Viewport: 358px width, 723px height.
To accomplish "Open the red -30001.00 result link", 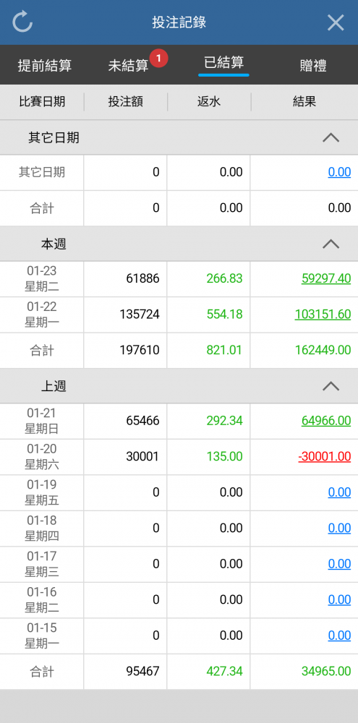I will pyautogui.click(x=324, y=456).
